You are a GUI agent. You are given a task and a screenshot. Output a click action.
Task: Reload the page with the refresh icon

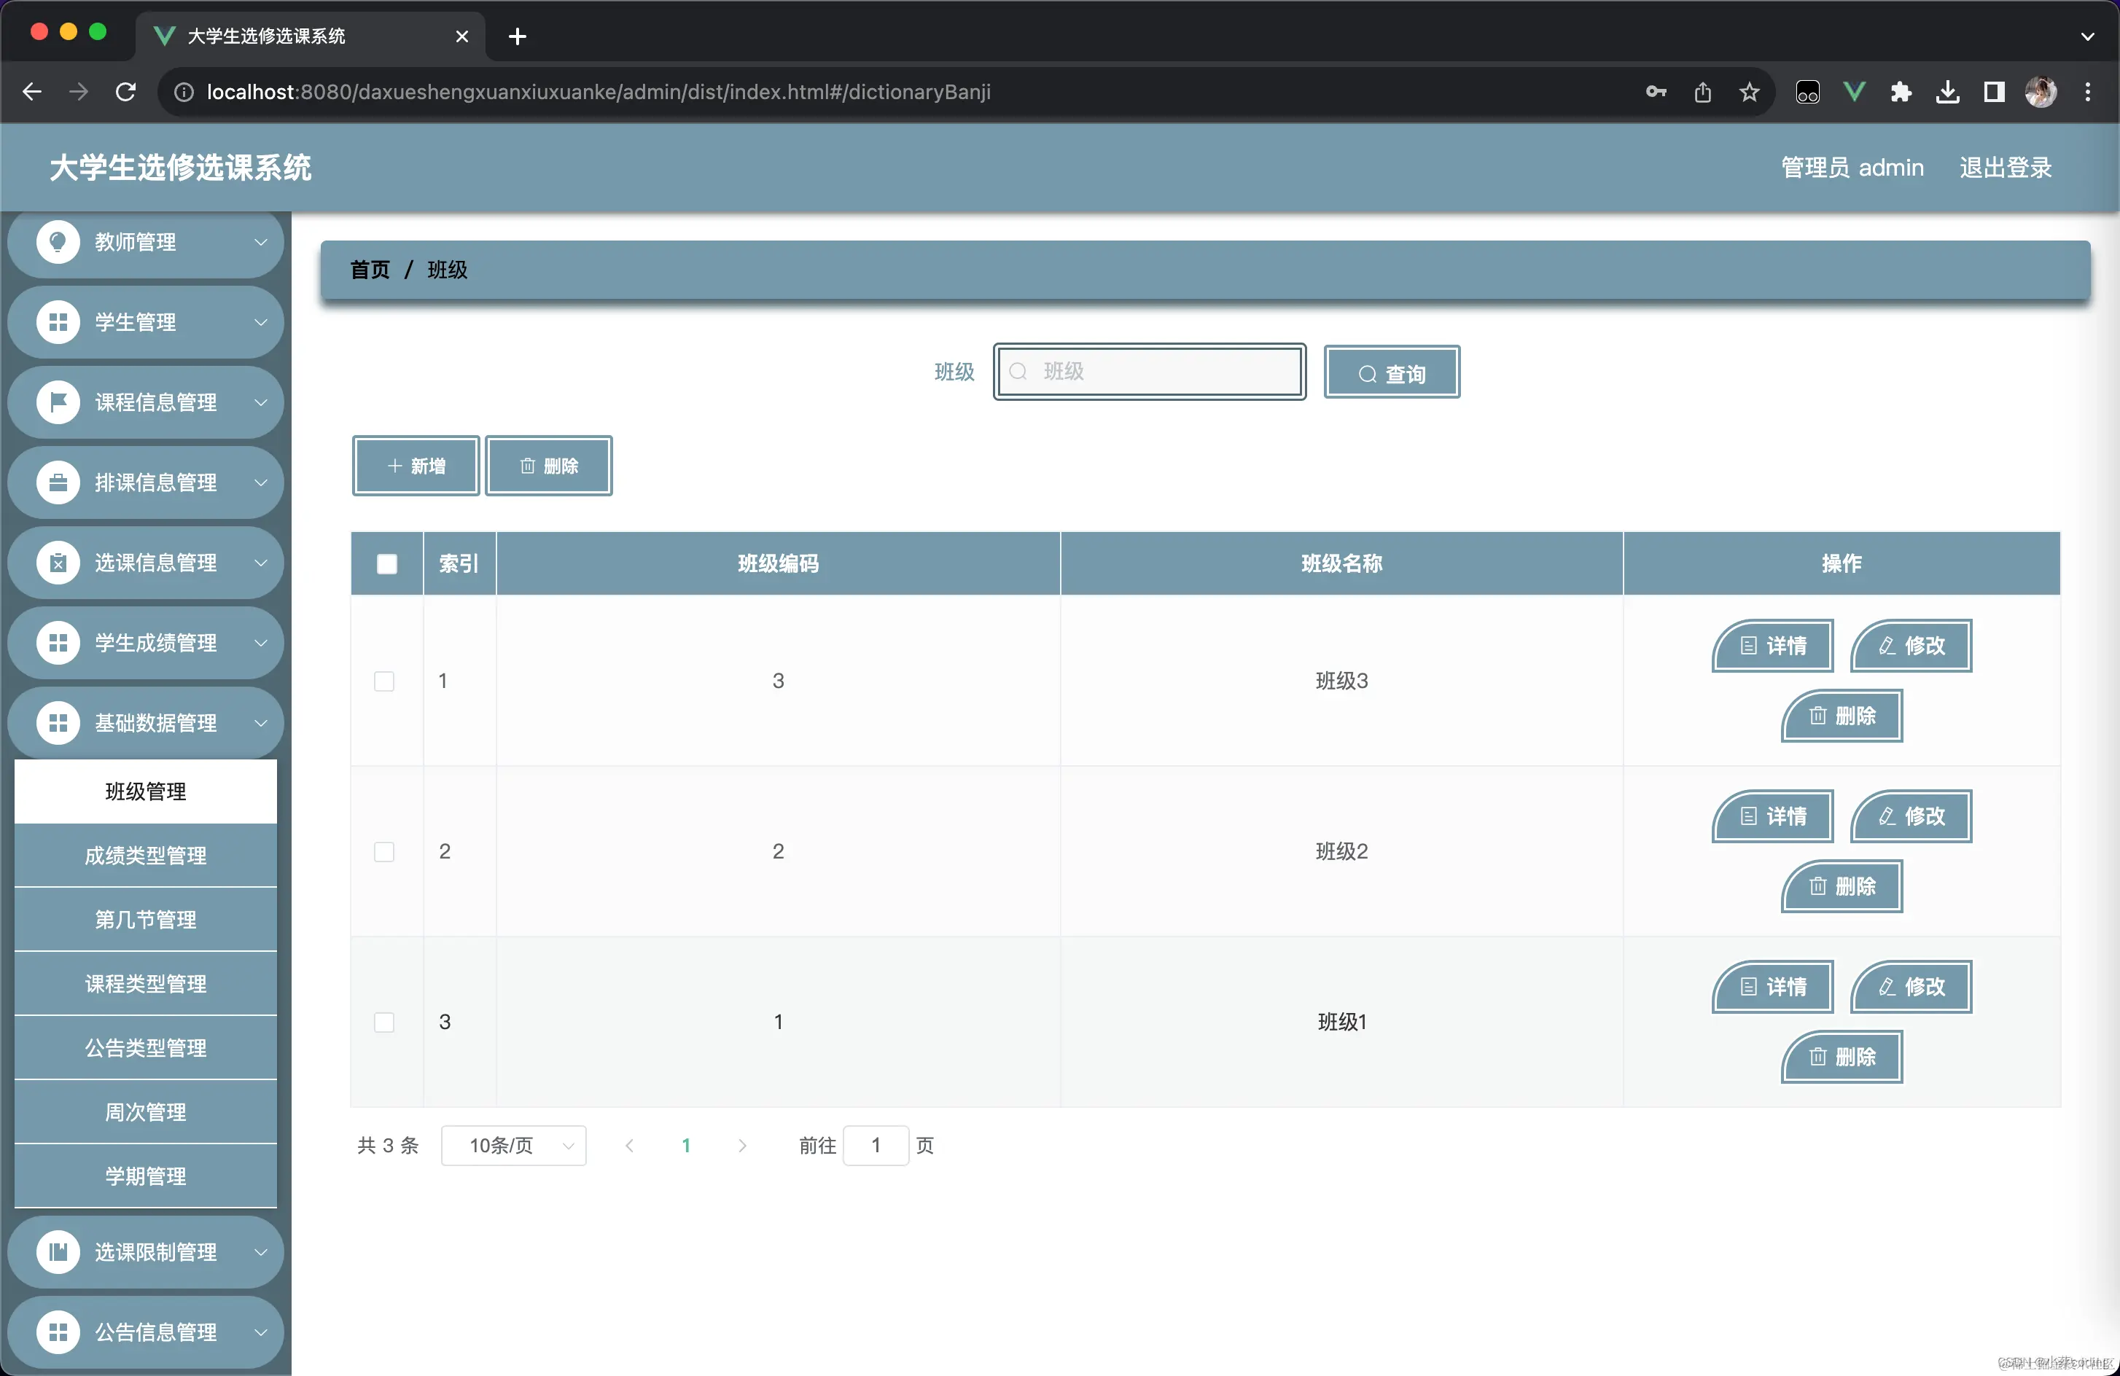pos(125,92)
